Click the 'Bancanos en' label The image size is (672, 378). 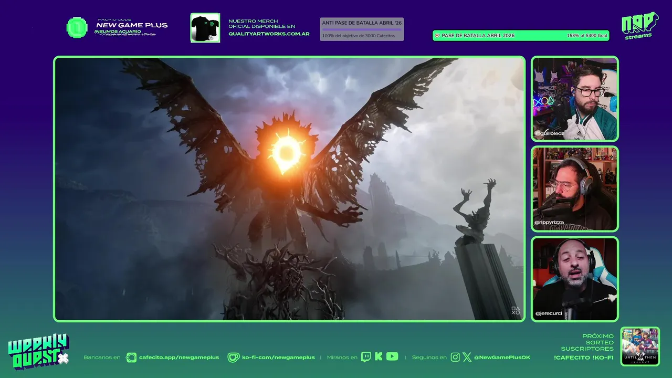[x=102, y=358]
